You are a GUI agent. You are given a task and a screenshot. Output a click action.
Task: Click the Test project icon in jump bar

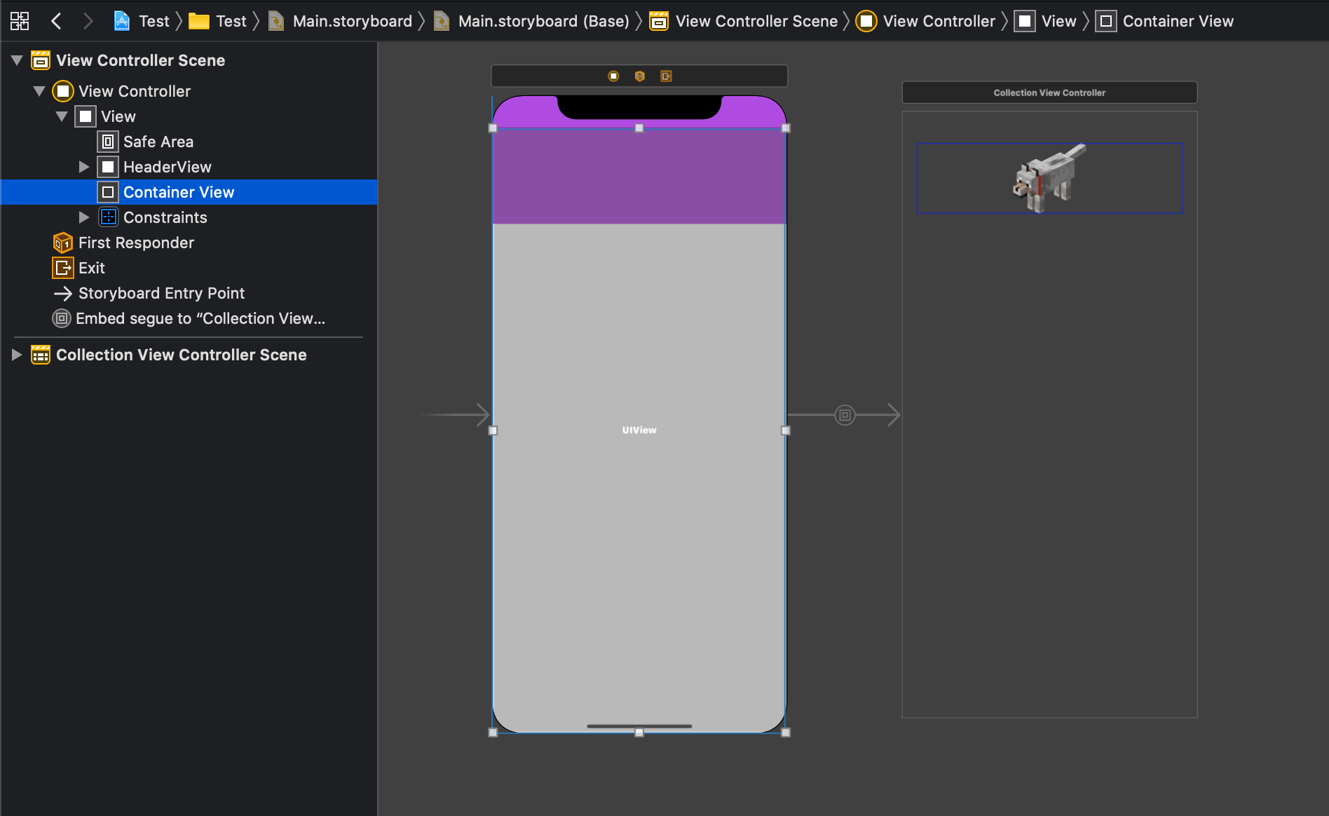coord(122,21)
